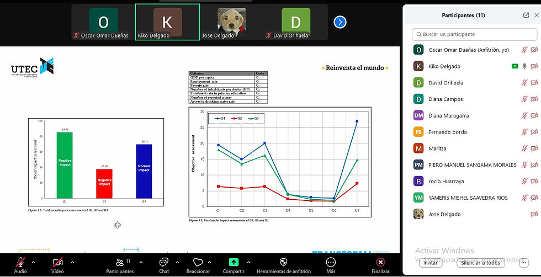The width and height of the screenshot is (541, 277).
Task: Toggle camera icon for Oscar Omar Dueñas
Action: pos(534,50)
